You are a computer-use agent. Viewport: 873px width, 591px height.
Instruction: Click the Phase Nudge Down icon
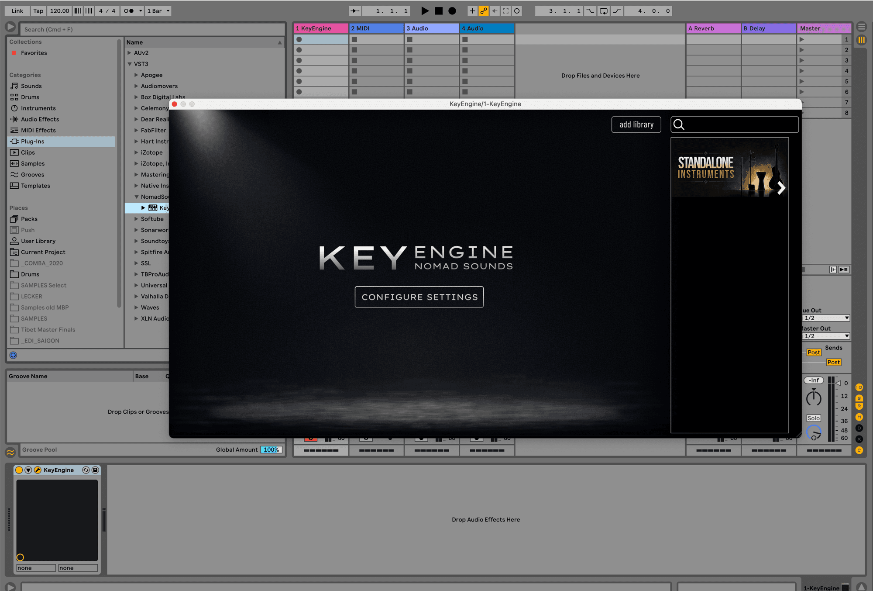78,11
